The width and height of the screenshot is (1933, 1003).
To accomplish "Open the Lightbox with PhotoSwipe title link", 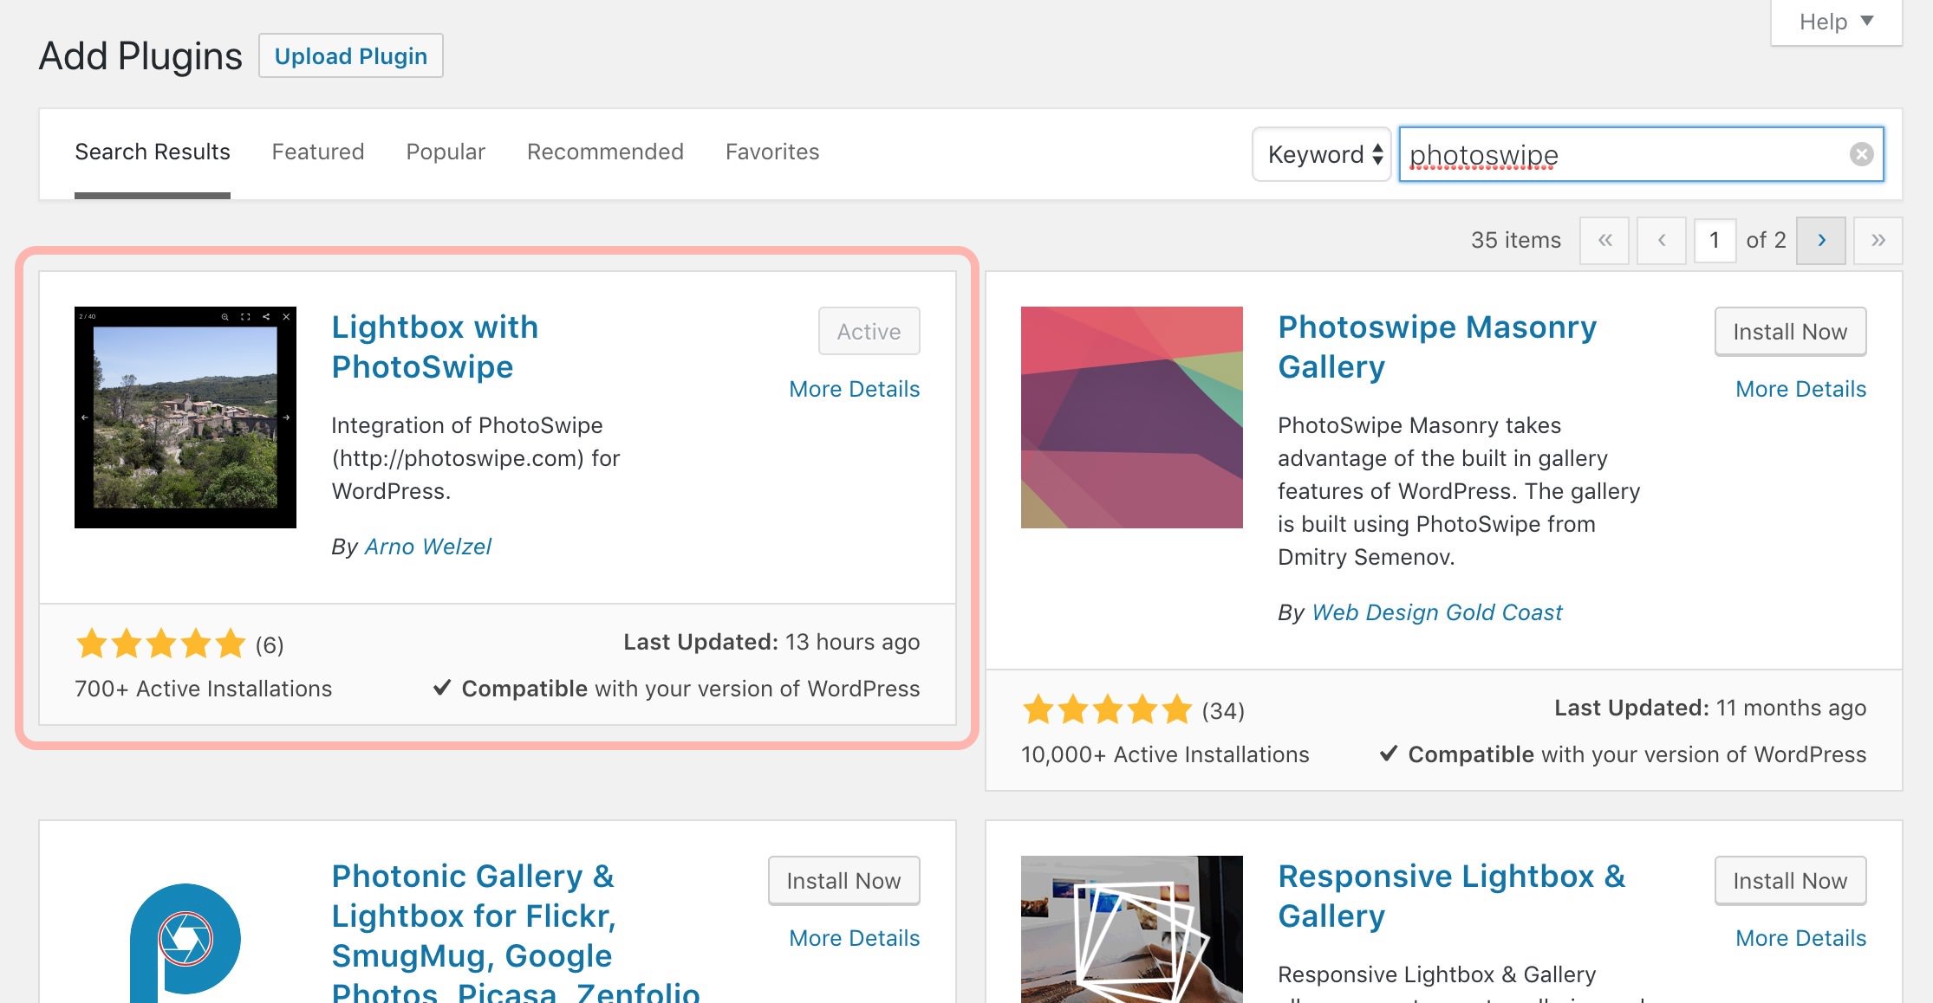I will (435, 346).
